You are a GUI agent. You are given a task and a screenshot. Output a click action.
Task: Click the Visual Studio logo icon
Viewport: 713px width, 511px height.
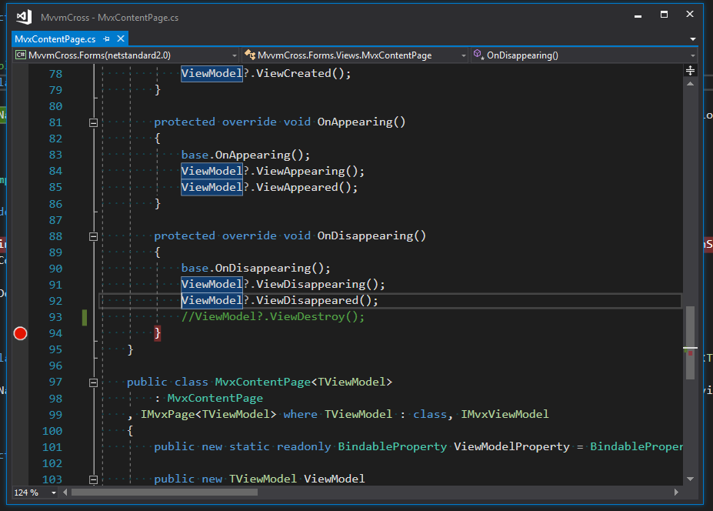[24, 17]
